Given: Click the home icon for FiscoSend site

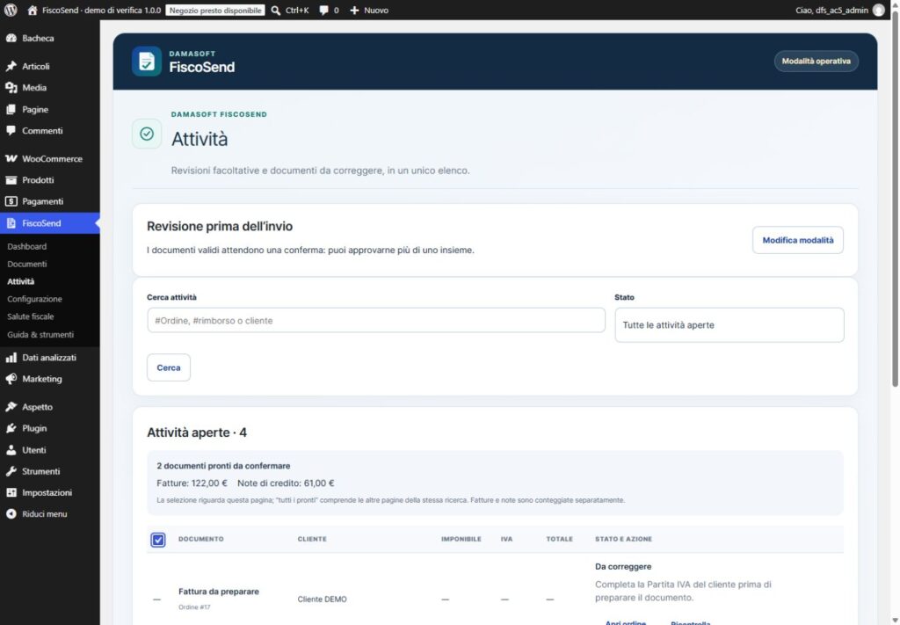Looking at the screenshot, I should click(x=33, y=11).
